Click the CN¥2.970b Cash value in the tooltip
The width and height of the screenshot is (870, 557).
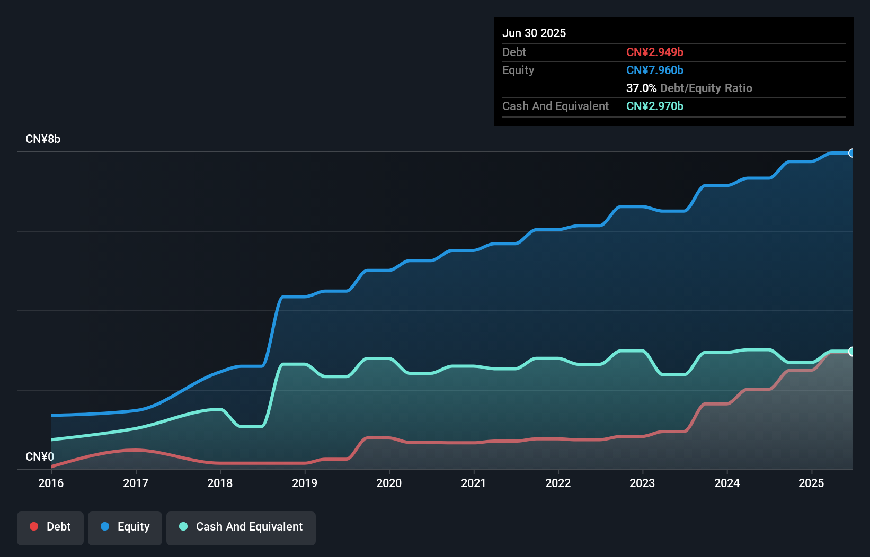655,106
